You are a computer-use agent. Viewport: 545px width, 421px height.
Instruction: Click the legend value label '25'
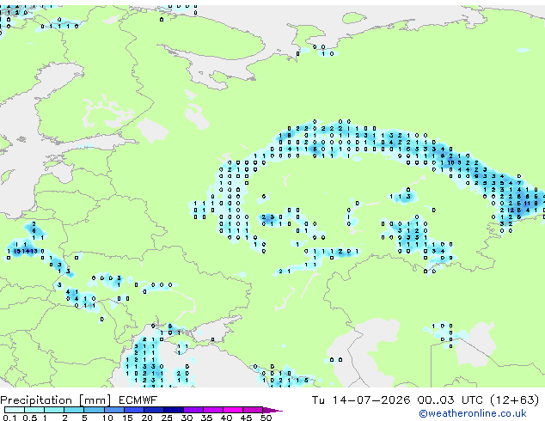click(x=167, y=418)
